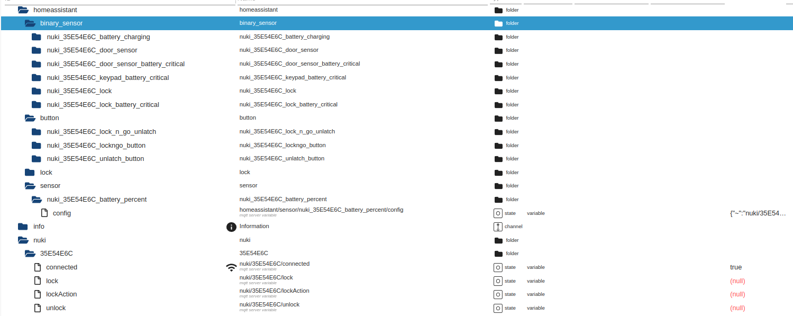This screenshot has height=316, width=793.
Task: Click the name nuki/35E54E6C/connected
Action: pyautogui.click(x=275, y=264)
